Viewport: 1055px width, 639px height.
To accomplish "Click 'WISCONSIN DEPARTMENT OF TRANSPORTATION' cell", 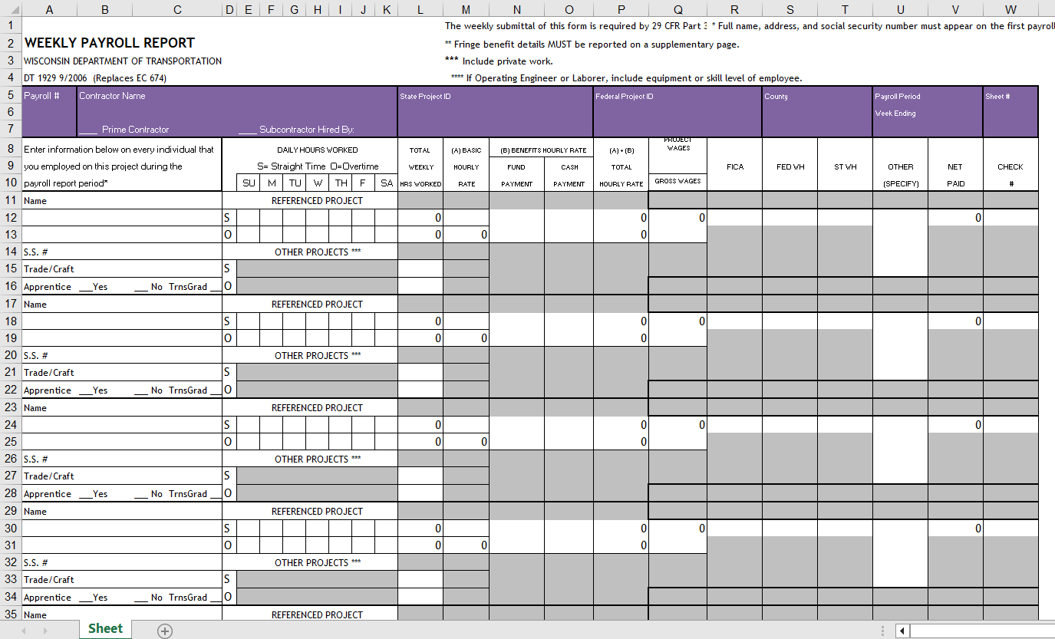I will click(x=123, y=61).
